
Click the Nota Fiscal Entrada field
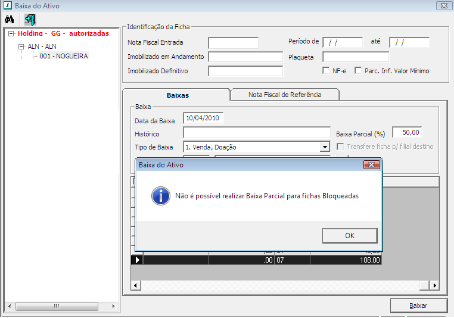click(233, 43)
